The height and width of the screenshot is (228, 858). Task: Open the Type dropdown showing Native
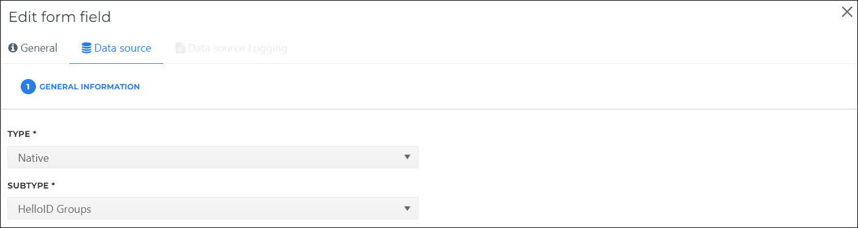213,157
